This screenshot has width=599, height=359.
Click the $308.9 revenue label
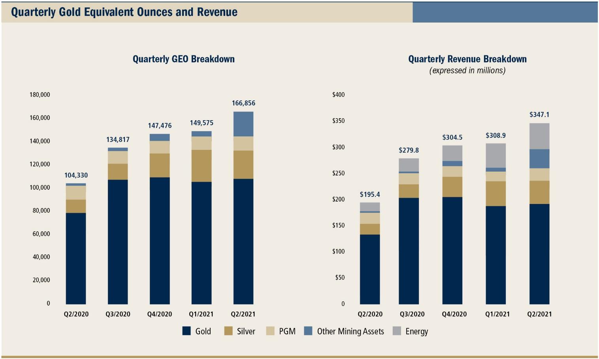496,135
